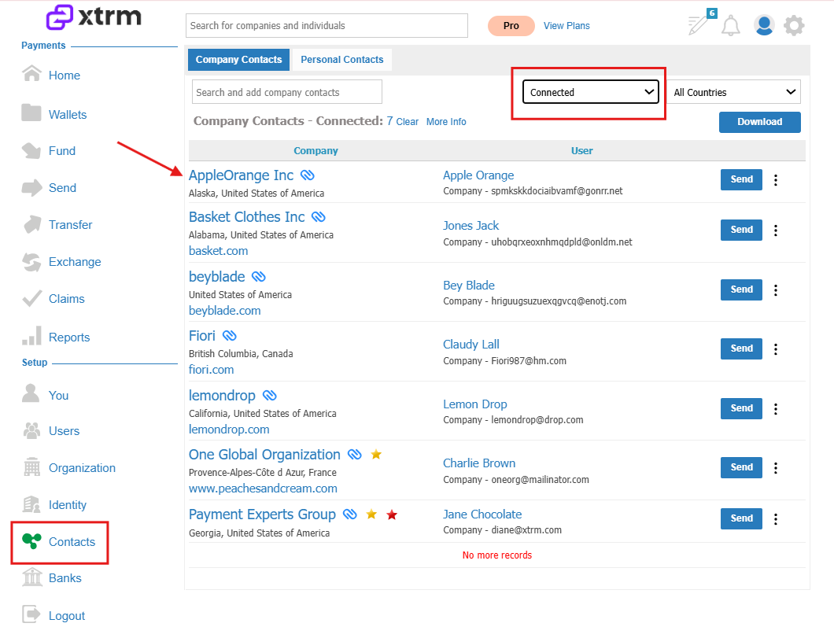Click the Reports bar chart icon

(x=32, y=335)
